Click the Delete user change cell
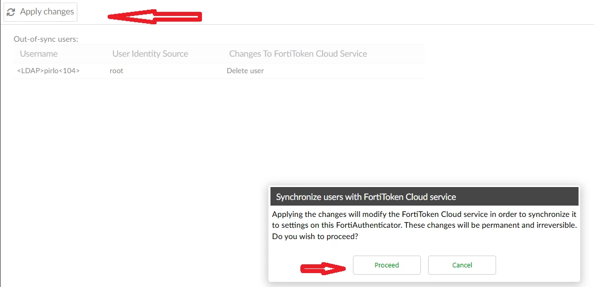The image size is (594, 287). click(245, 71)
